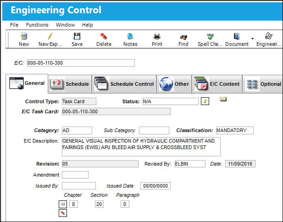Click the envelope mail icon
Viewport: 283px width, 222px height.
223,99
